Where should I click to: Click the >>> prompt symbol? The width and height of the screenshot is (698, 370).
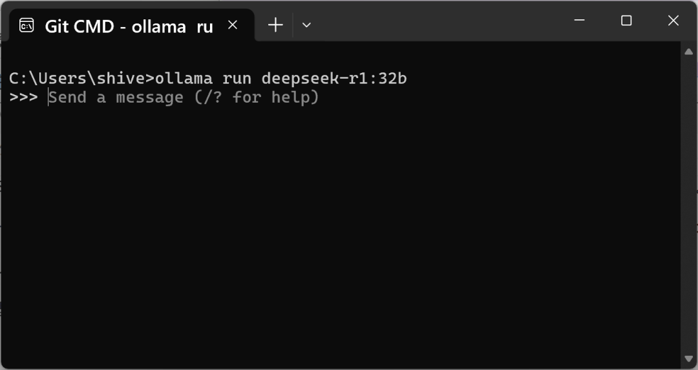pos(24,97)
